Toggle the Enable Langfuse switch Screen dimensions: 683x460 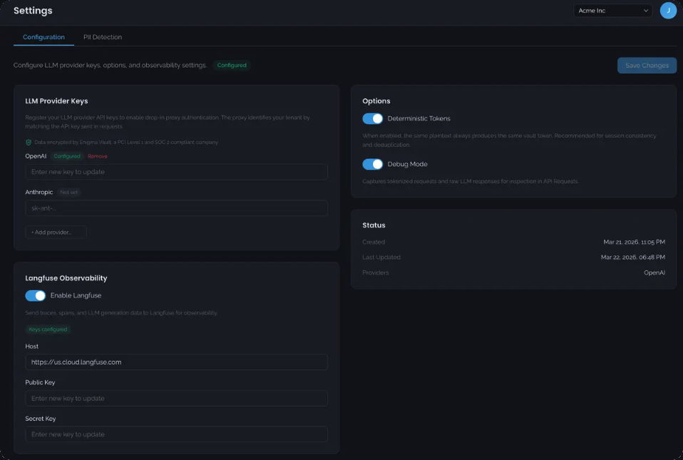35,295
